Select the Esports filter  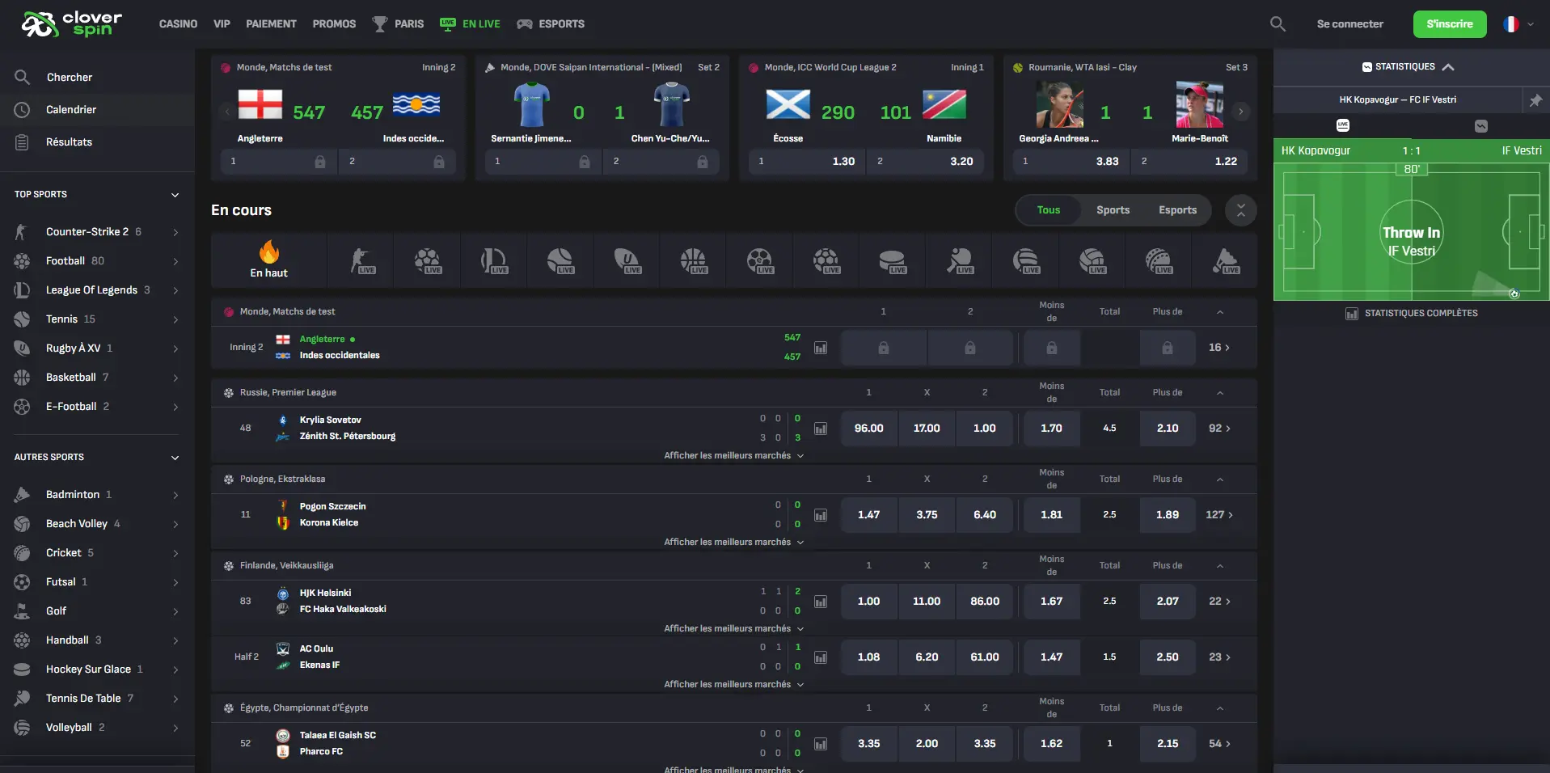[1177, 210]
